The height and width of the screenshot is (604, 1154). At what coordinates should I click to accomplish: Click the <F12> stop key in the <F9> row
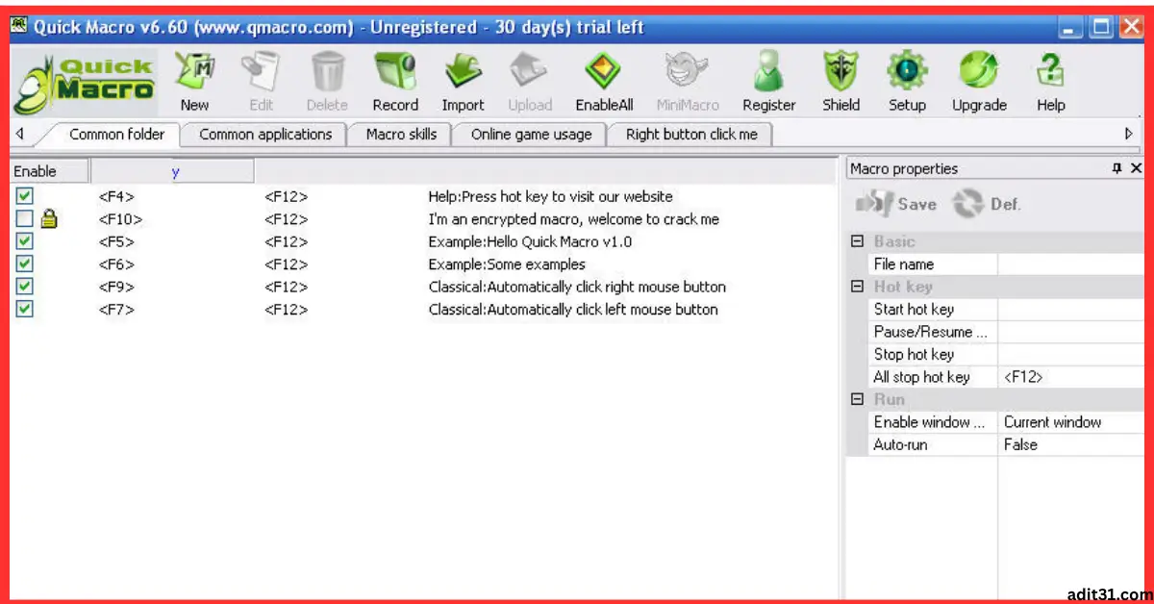click(x=287, y=287)
